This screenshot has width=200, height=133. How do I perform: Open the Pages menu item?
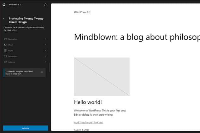(x=25, y=50)
